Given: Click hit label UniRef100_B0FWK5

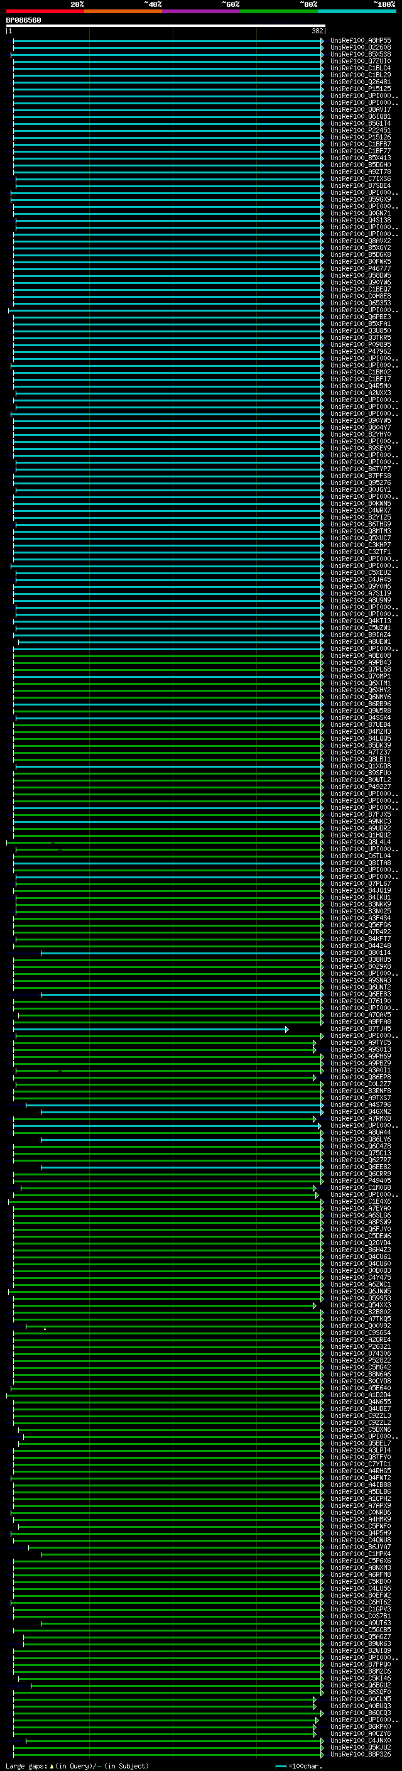Looking at the screenshot, I should [361, 262].
